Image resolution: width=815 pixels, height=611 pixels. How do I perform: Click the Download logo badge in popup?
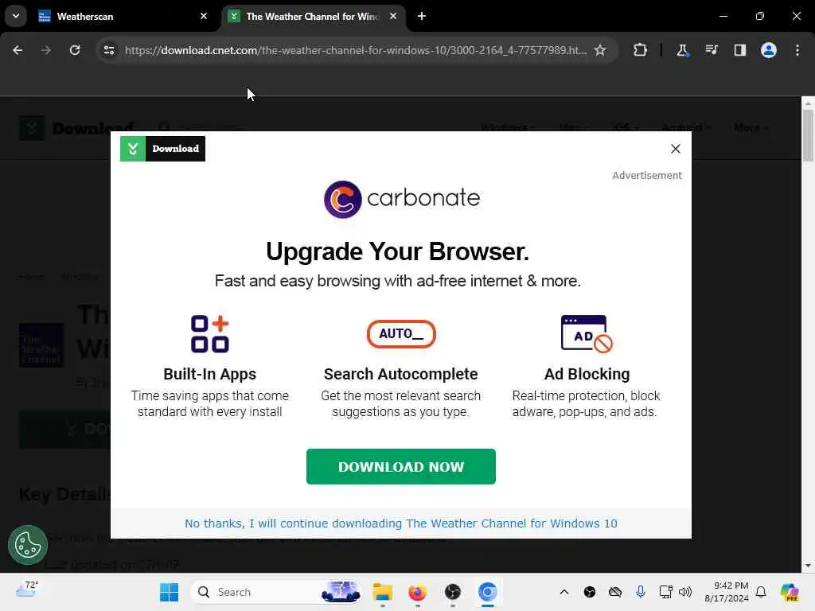[x=162, y=149]
